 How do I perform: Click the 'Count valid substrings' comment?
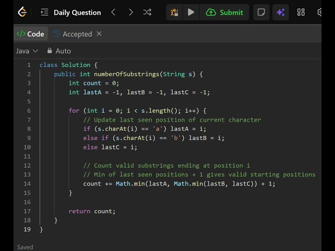click(x=166, y=166)
